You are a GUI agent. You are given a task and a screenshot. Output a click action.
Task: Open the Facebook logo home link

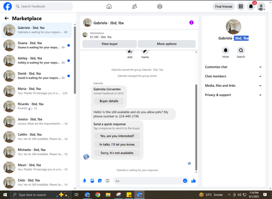[x=8, y=7]
